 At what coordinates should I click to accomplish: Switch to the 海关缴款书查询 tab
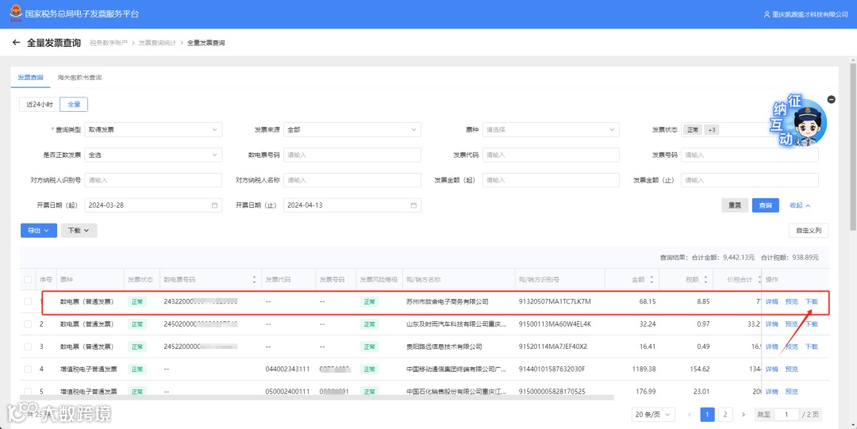80,78
